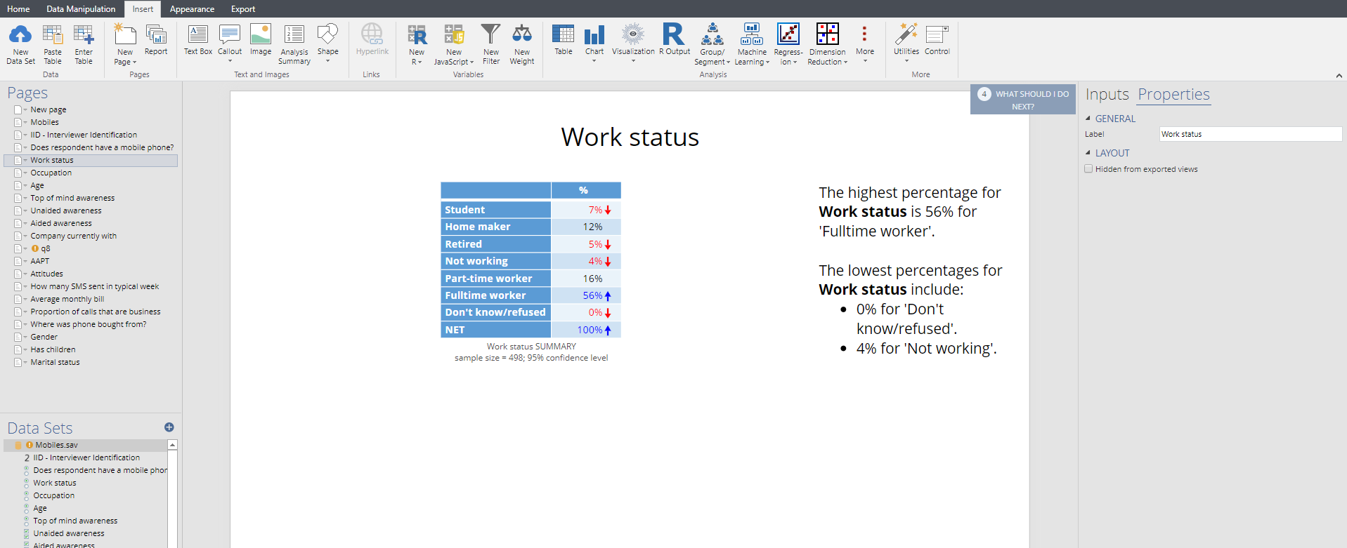Create a New Weight

coord(522,44)
